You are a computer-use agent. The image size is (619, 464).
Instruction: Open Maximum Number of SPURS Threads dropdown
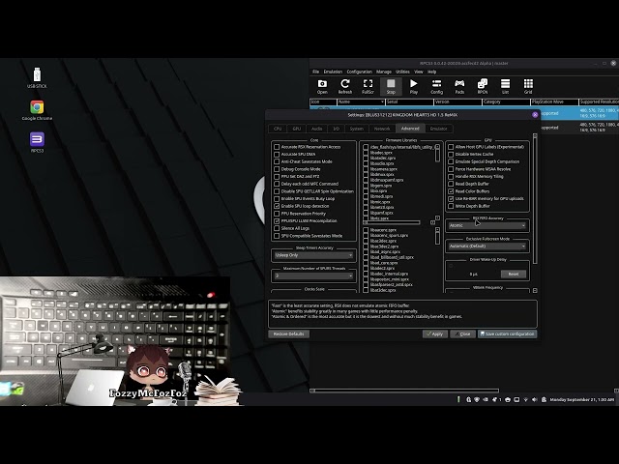click(313, 275)
